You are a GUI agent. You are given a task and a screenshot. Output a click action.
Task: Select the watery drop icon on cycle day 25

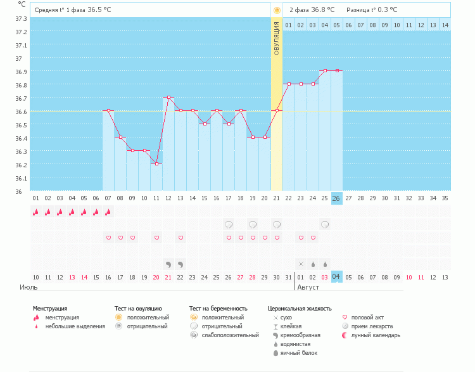tap(325, 264)
